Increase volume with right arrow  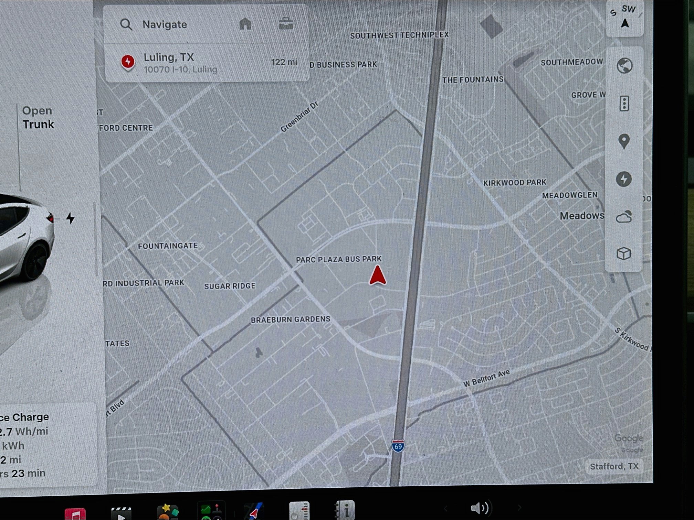[519, 508]
